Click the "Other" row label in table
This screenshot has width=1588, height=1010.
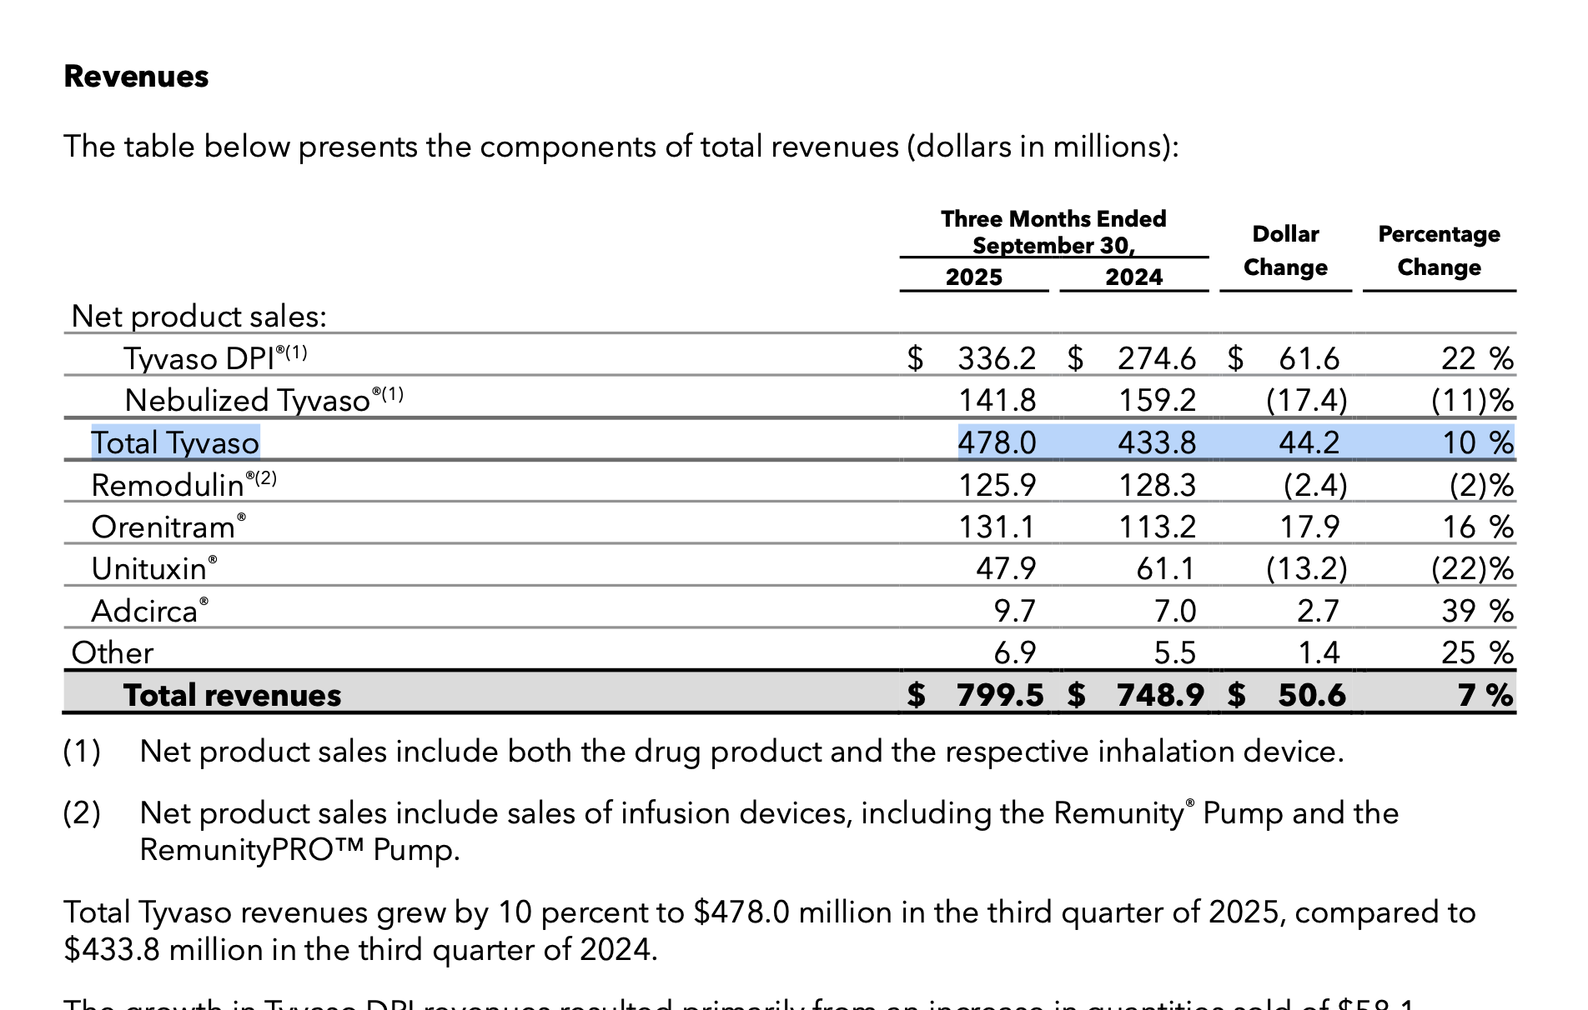[113, 652]
